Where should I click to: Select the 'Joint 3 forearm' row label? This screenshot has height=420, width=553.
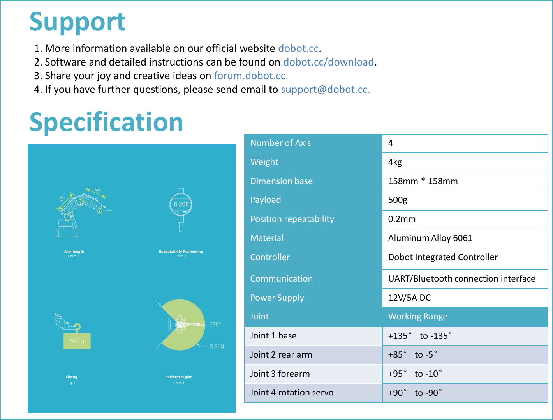(313, 374)
